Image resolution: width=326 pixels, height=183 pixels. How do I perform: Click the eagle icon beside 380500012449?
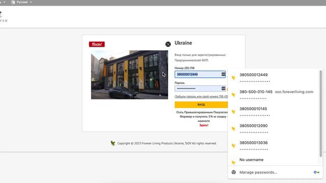tap(233, 78)
